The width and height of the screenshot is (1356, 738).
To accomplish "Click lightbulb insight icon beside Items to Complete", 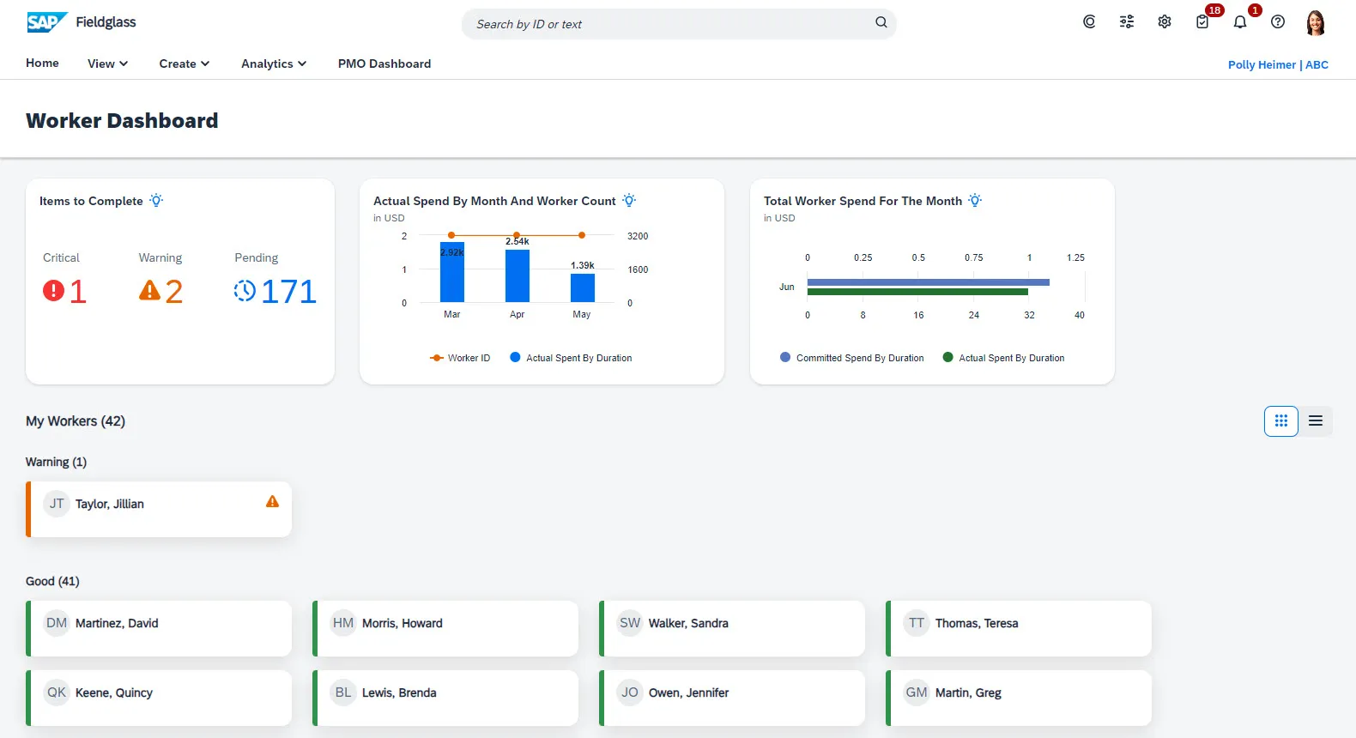I will [156, 200].
